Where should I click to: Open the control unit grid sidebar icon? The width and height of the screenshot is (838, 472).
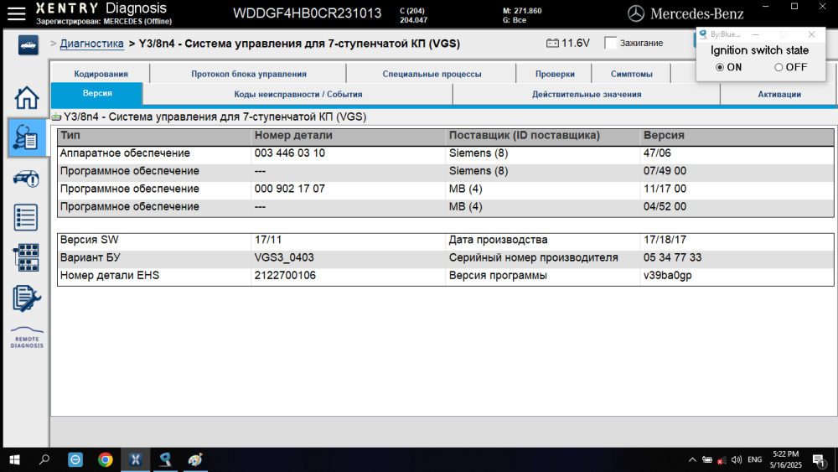26,257
